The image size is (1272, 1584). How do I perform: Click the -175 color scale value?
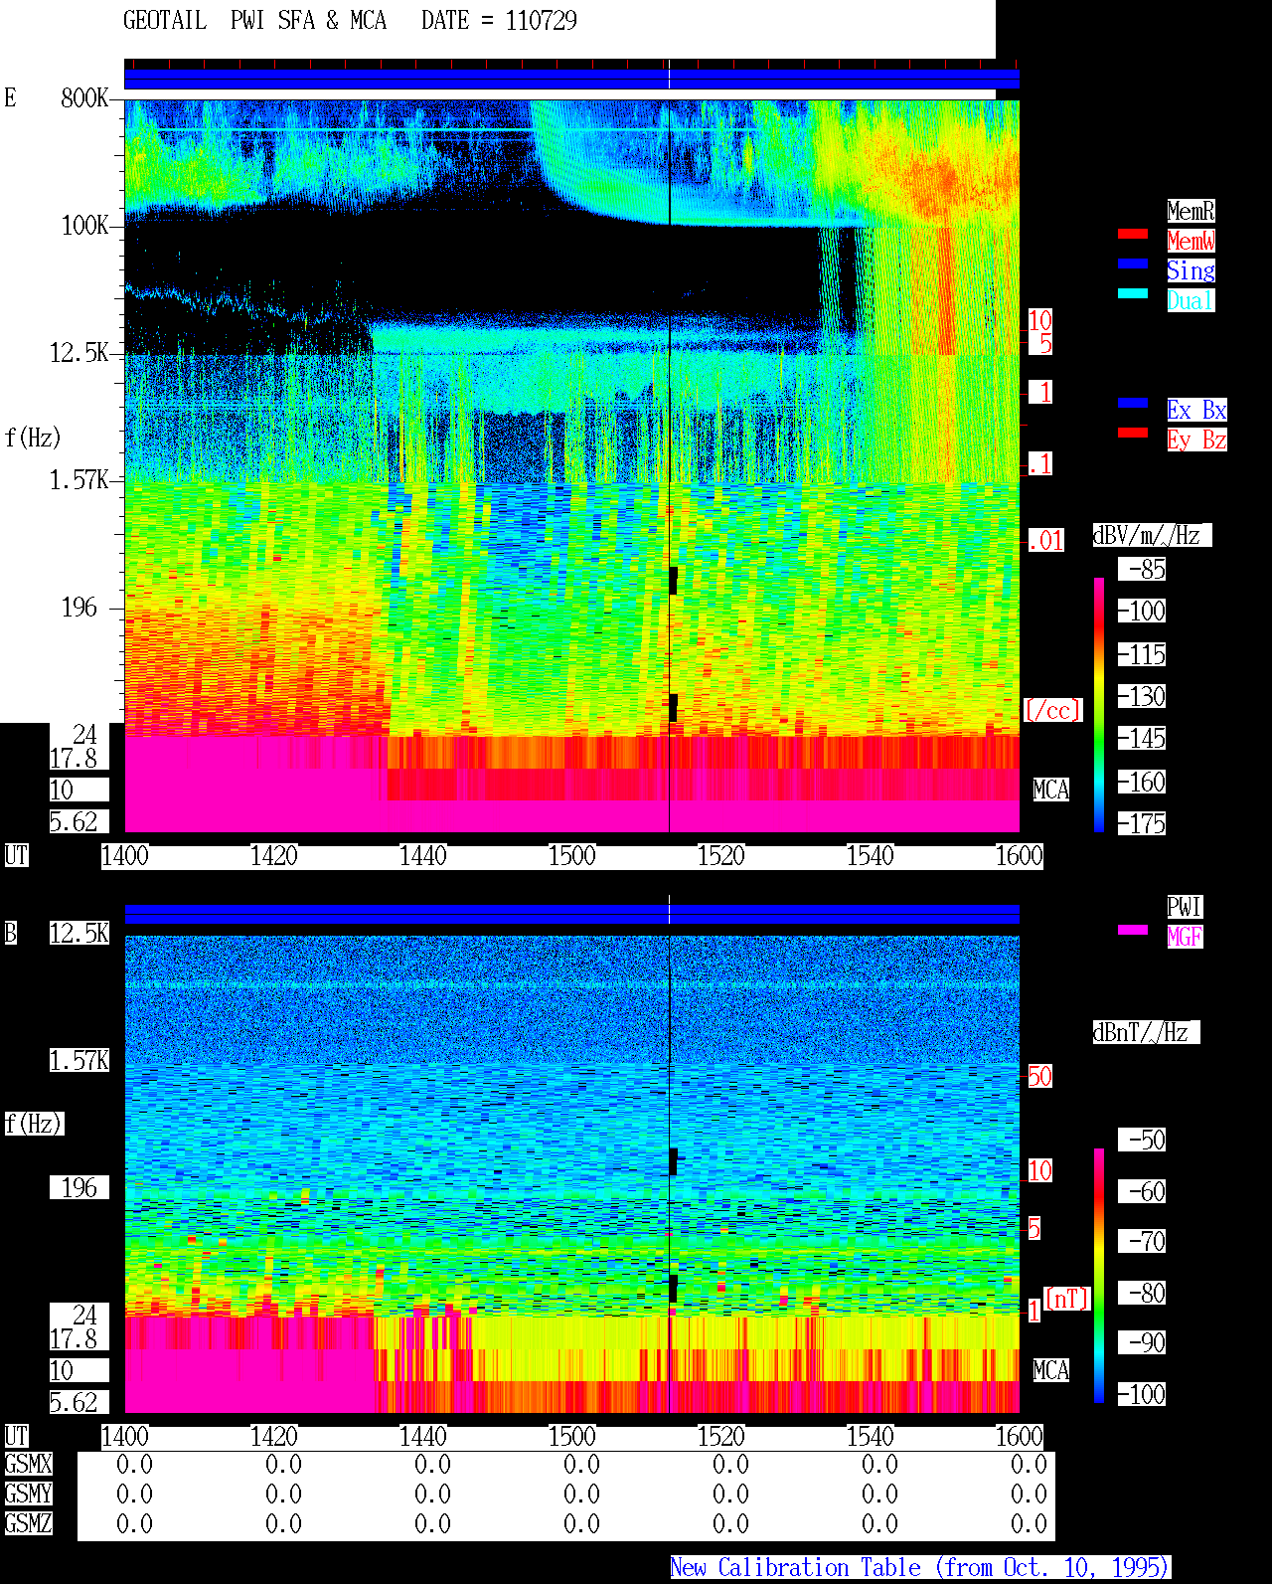[x=1142, y=823]
